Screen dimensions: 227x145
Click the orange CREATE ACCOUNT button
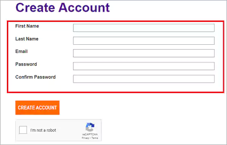[x=37, y=108]
